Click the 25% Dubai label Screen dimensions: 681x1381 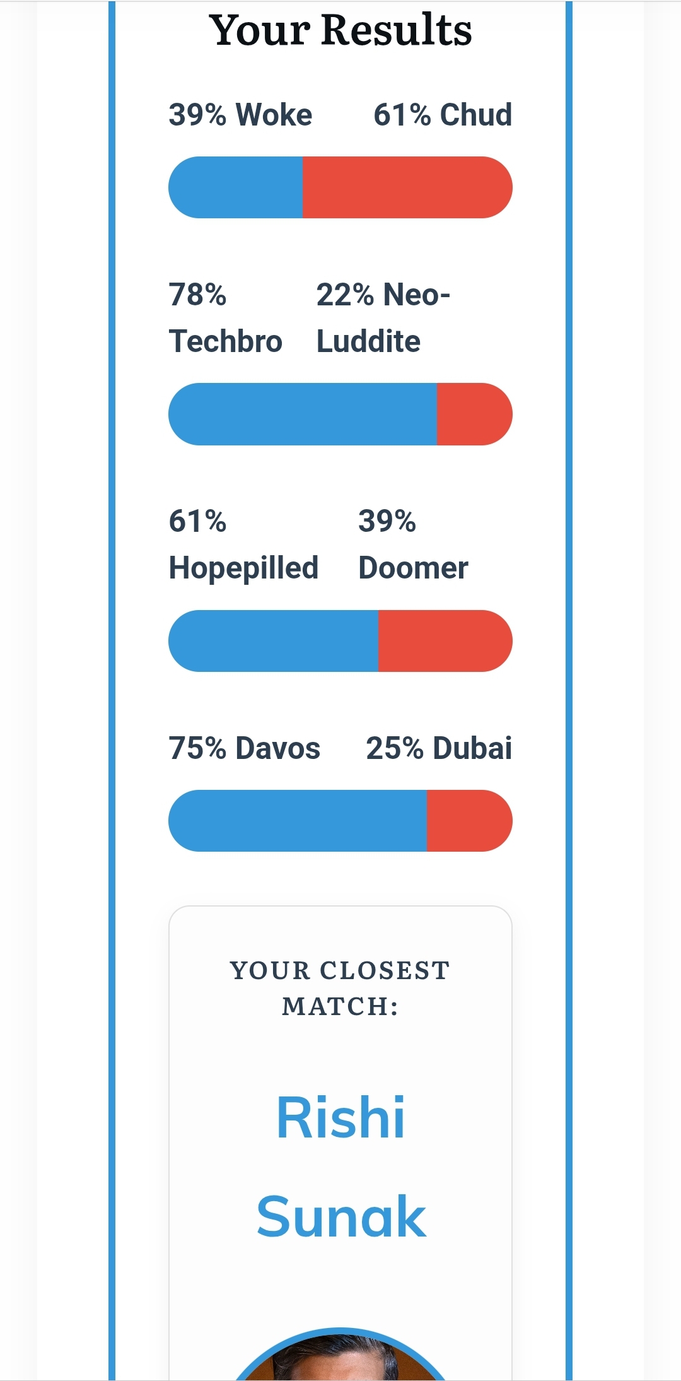point(439,748)
